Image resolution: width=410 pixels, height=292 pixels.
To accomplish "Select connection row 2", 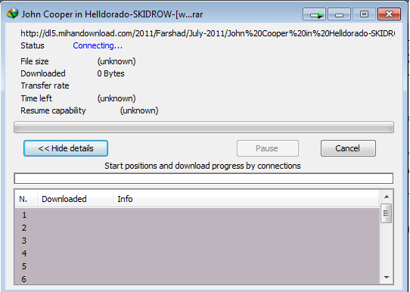I will tap(197, 228).
